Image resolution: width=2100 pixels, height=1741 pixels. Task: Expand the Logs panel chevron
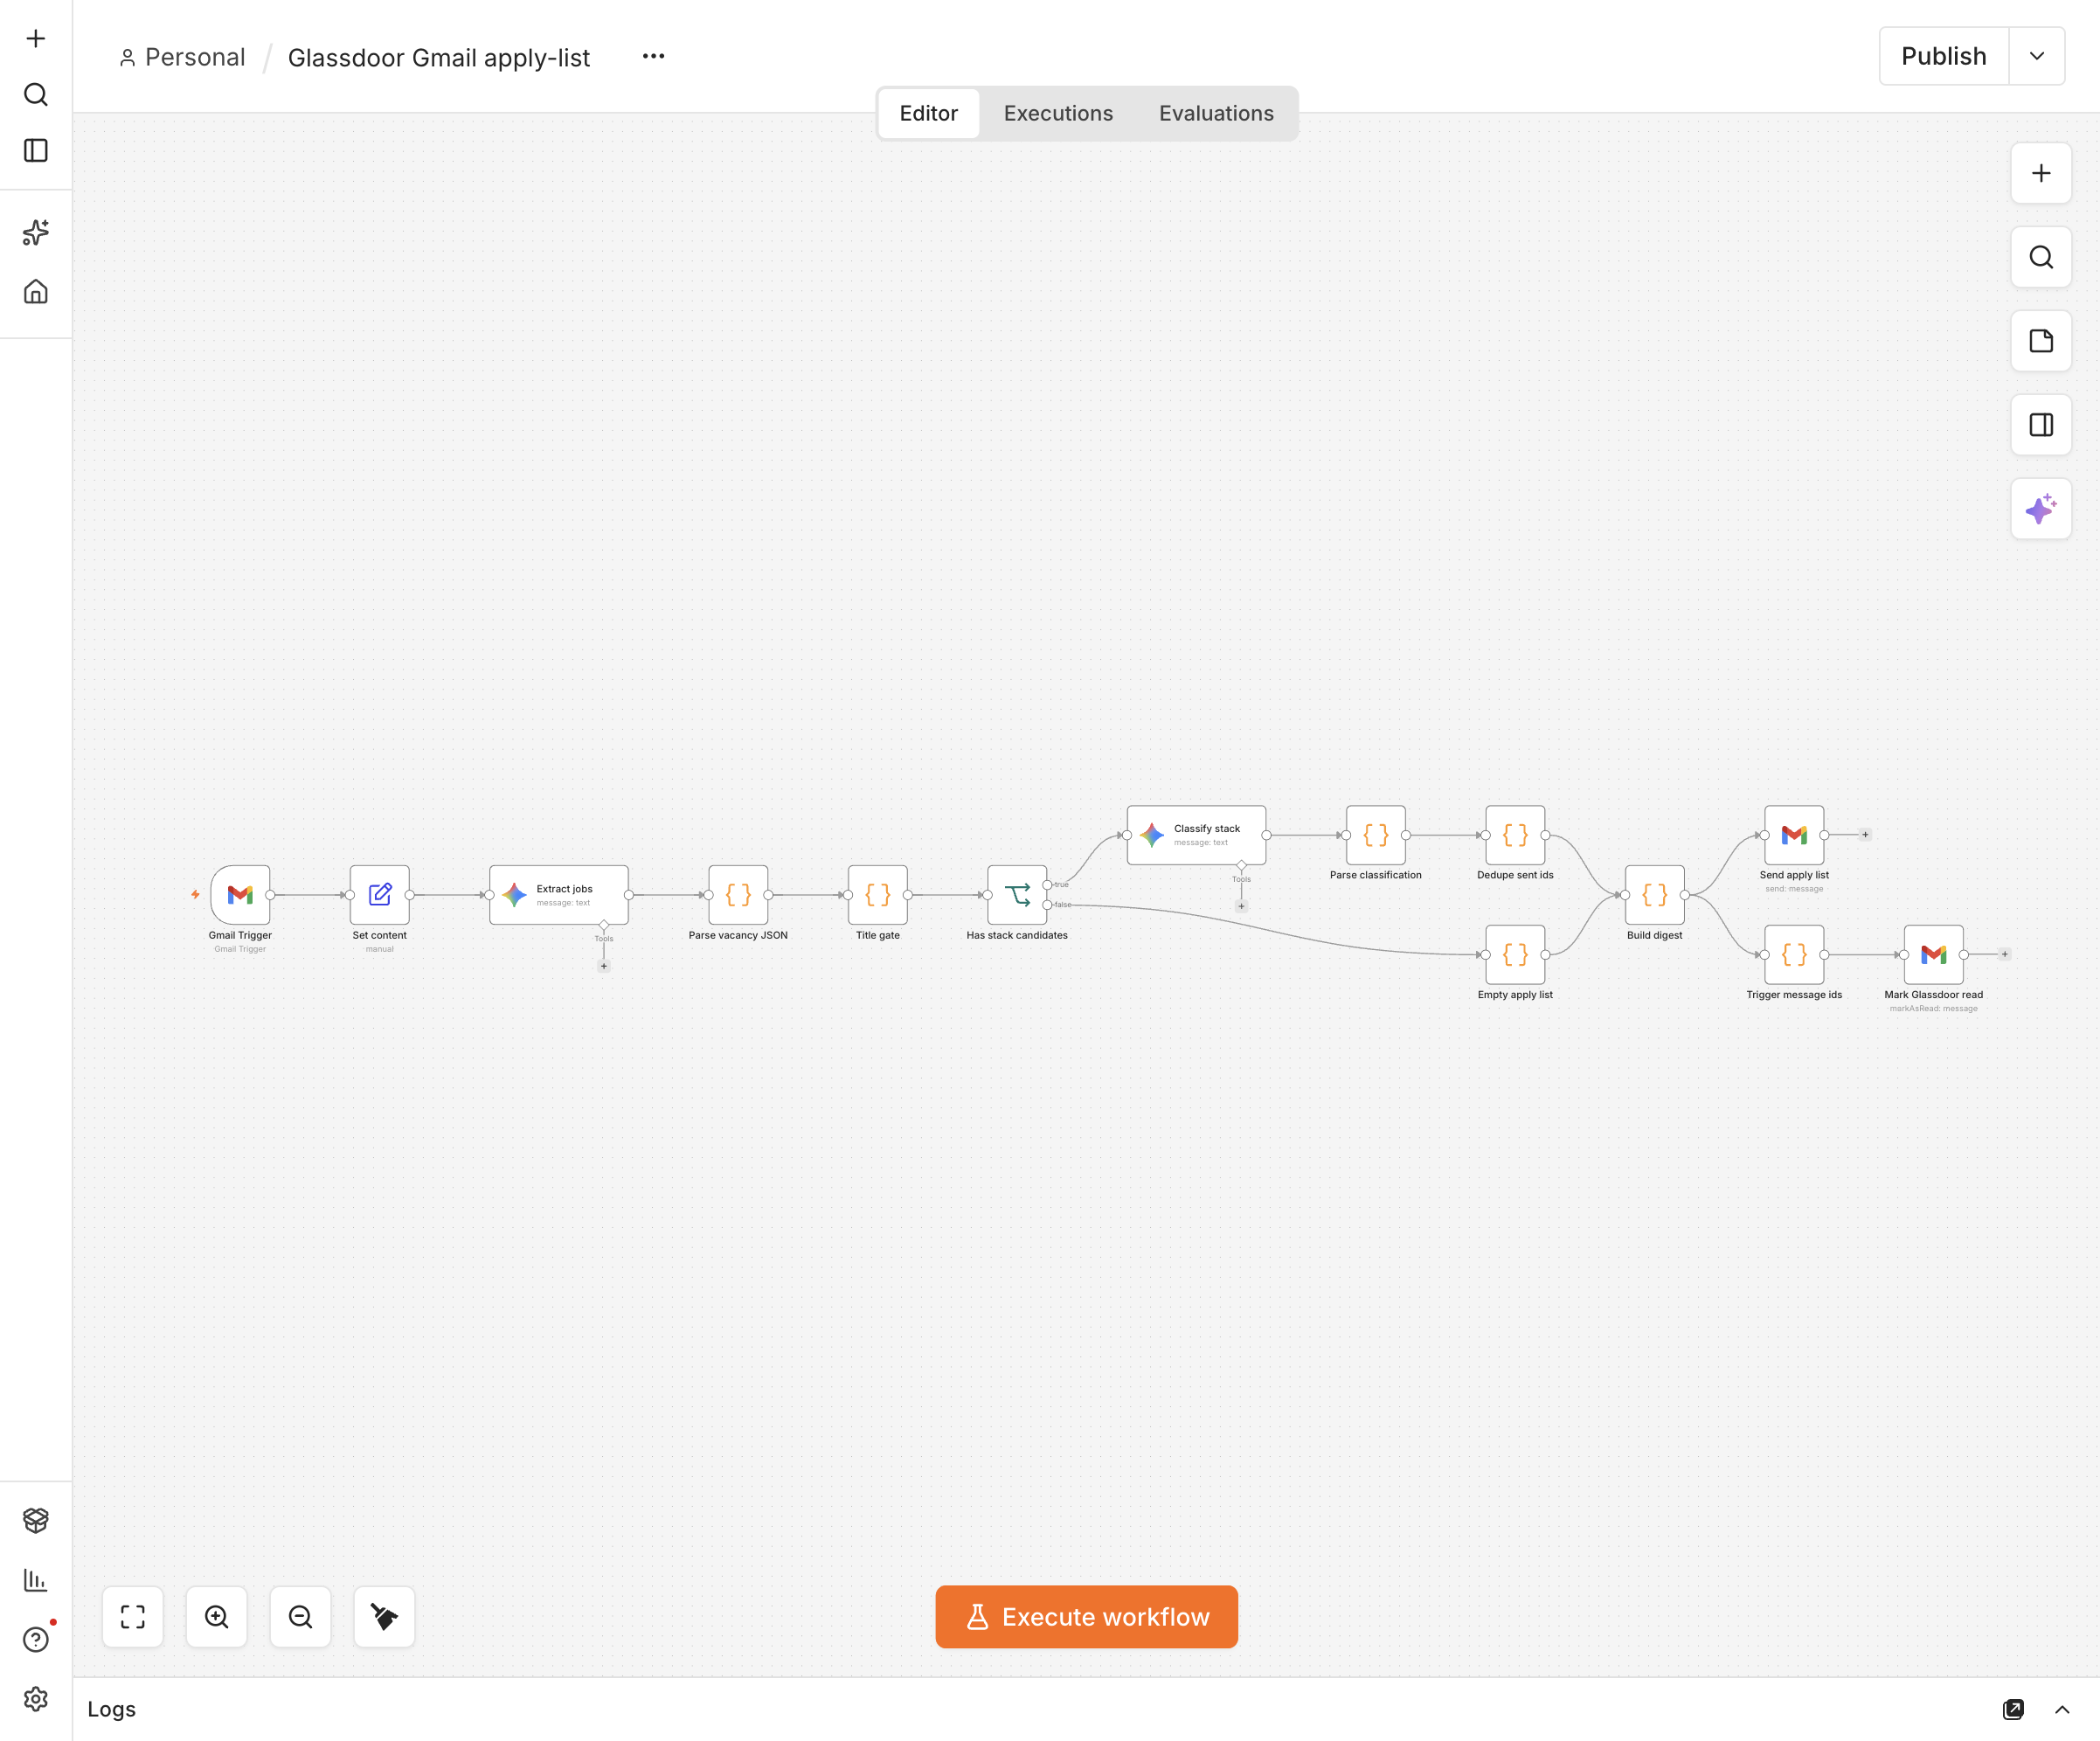(2062, 1709)
